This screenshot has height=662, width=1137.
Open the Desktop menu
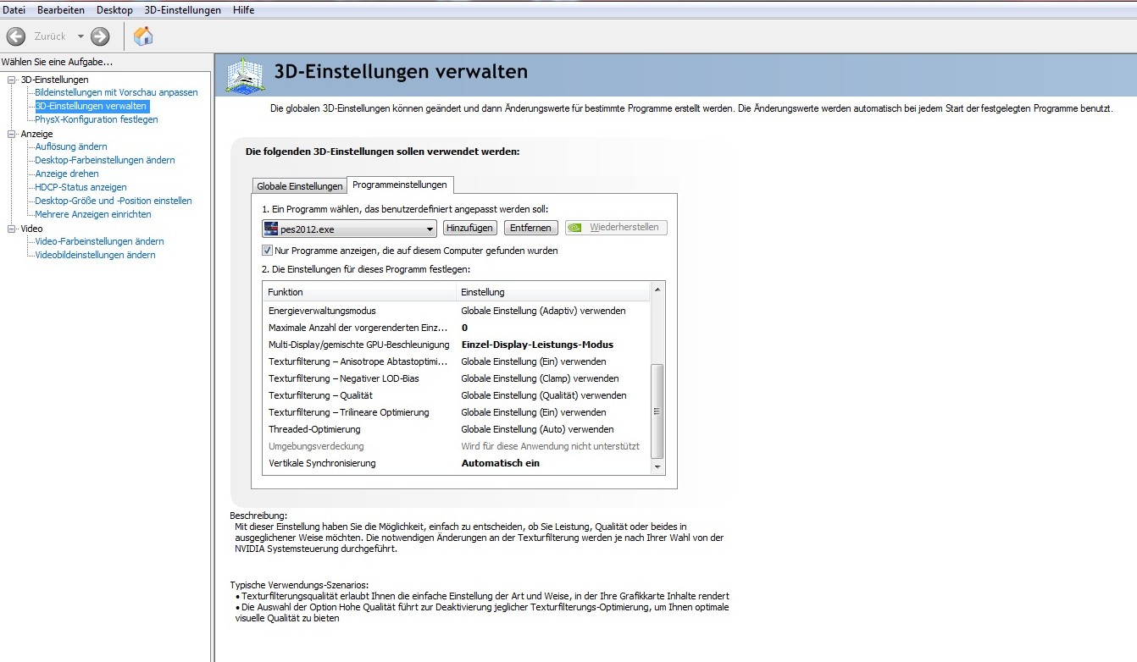pos(114,10)
